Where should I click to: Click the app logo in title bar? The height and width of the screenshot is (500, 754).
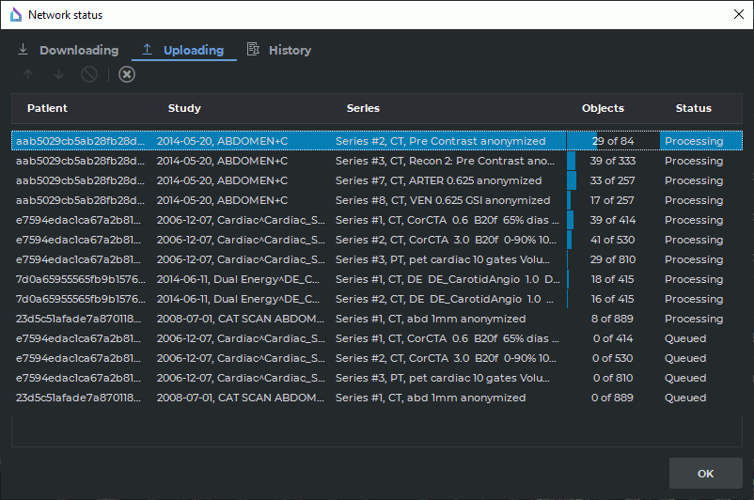(16, 15)
